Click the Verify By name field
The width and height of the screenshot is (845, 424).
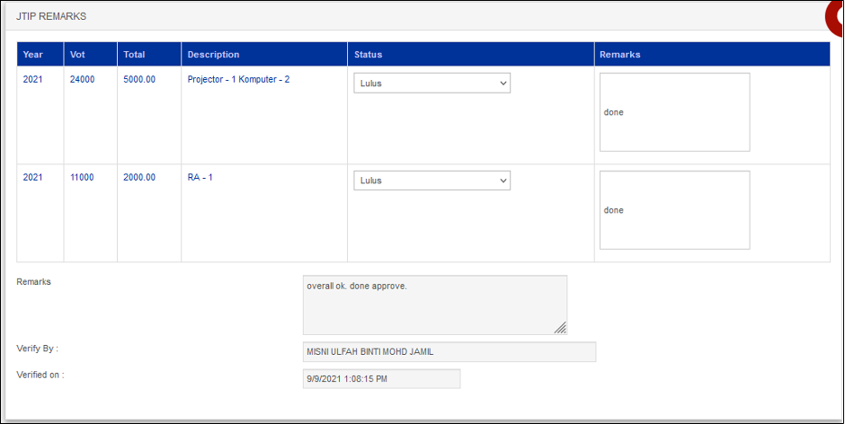(449, 351)
